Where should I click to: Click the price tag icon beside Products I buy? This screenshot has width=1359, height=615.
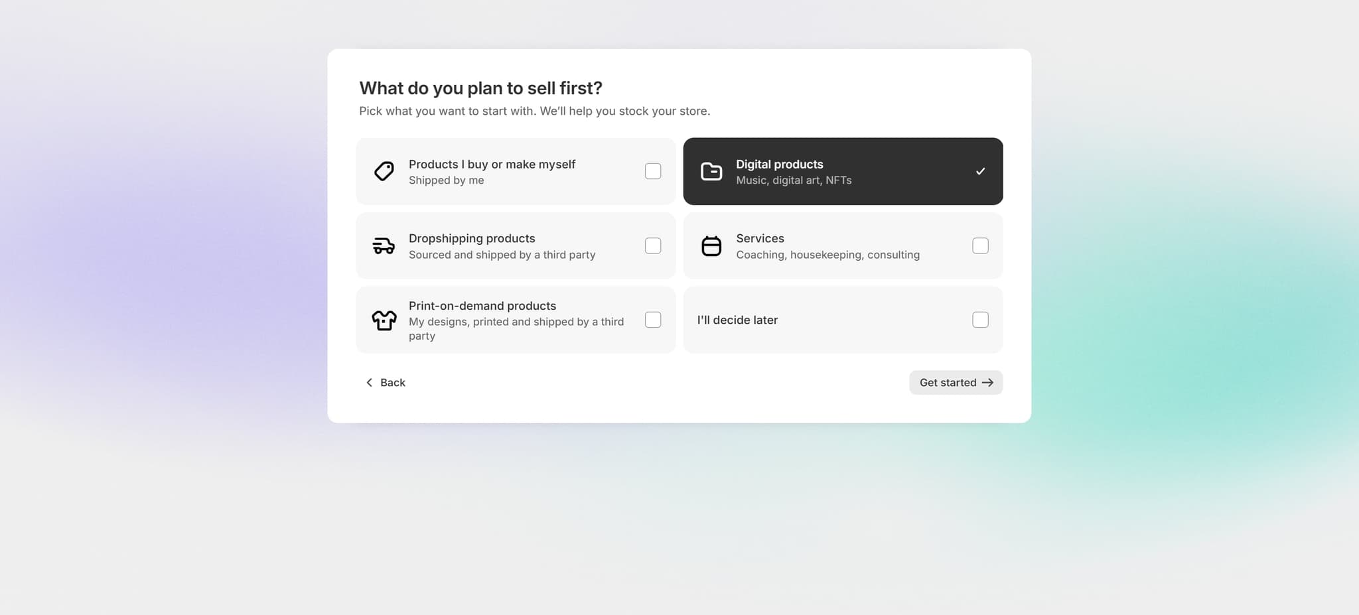point(384,171)
